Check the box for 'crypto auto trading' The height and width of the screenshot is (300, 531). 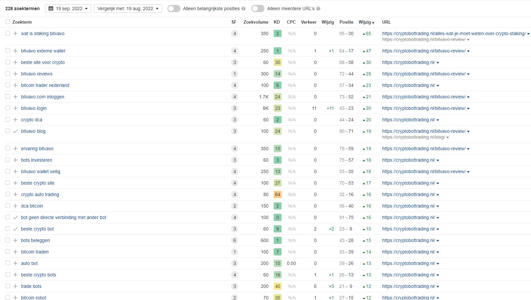coord(8,194)
